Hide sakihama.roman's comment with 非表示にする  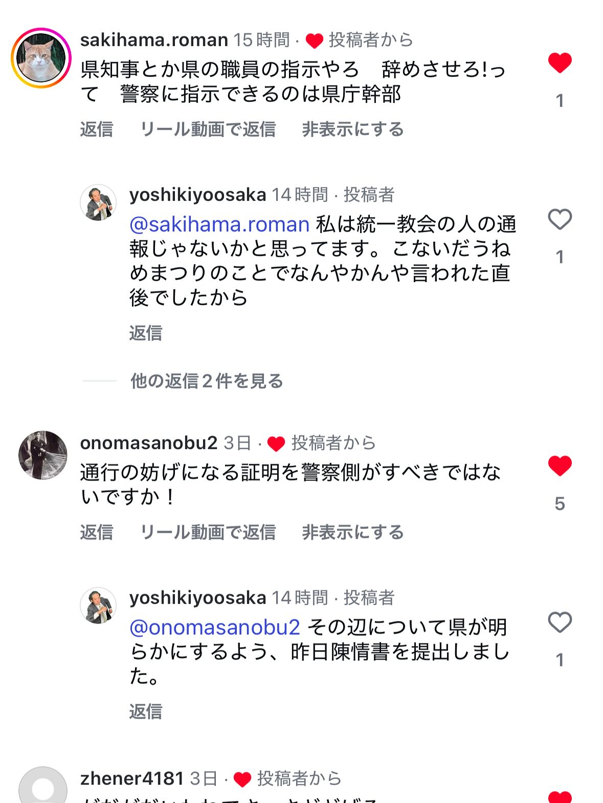(352, 129)
